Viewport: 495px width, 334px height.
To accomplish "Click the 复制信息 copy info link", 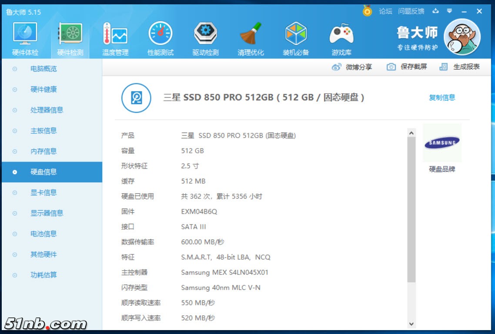I will tap(442, 98).
